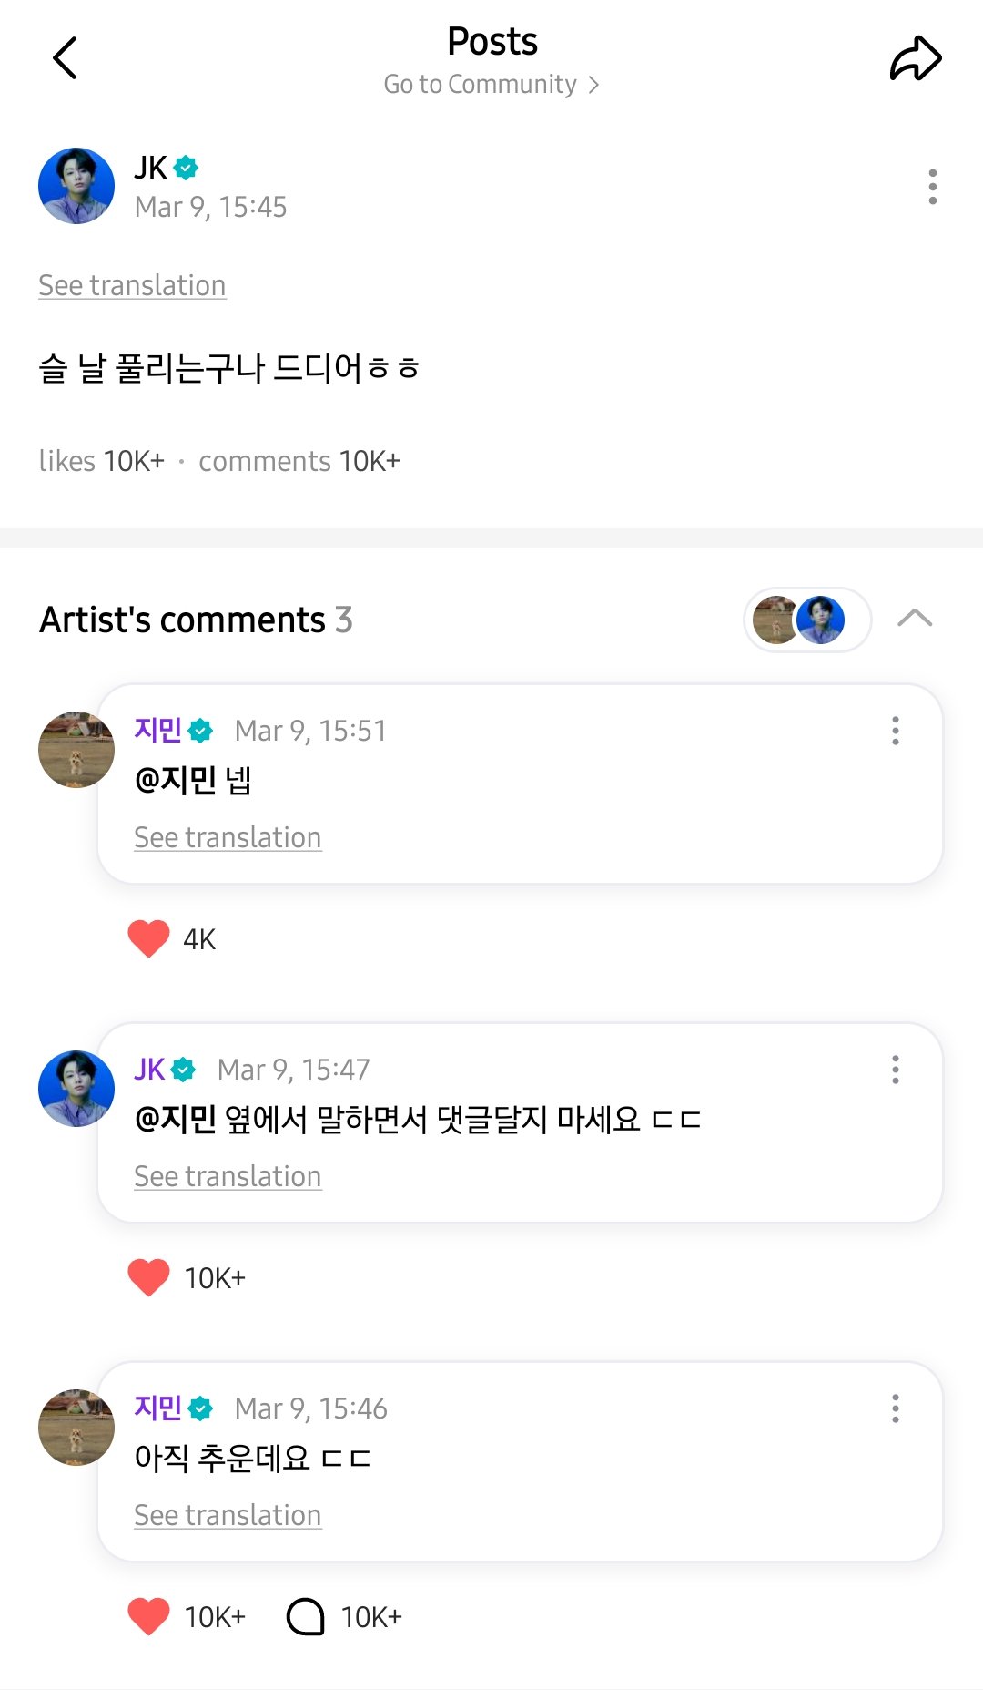Collapse the Artist's comments section
983x1690 pixels.
coord(915,619)
